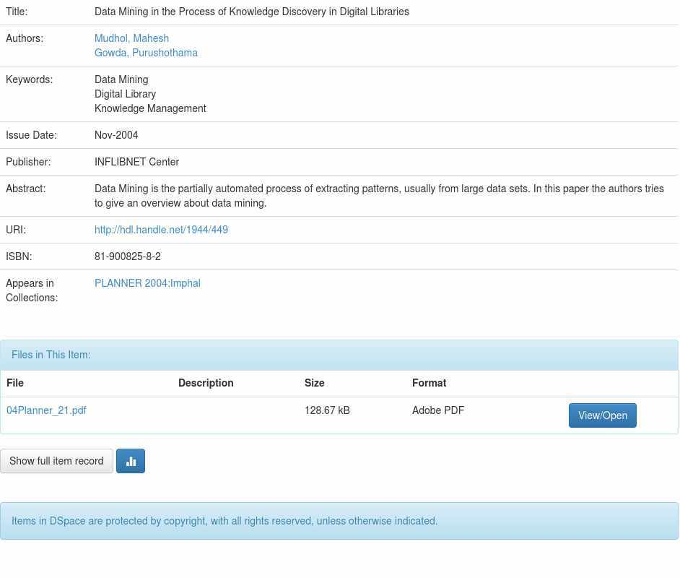Click Show full item record button
680x578 pixels.
point(56,461)
